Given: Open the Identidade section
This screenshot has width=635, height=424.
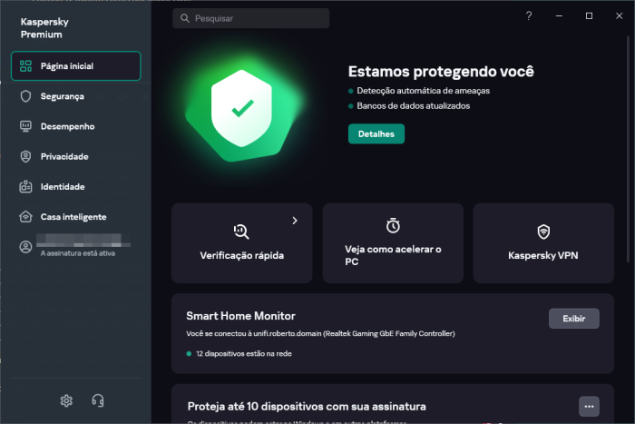Looking at the screenshot, I should (x=63, y=186).
